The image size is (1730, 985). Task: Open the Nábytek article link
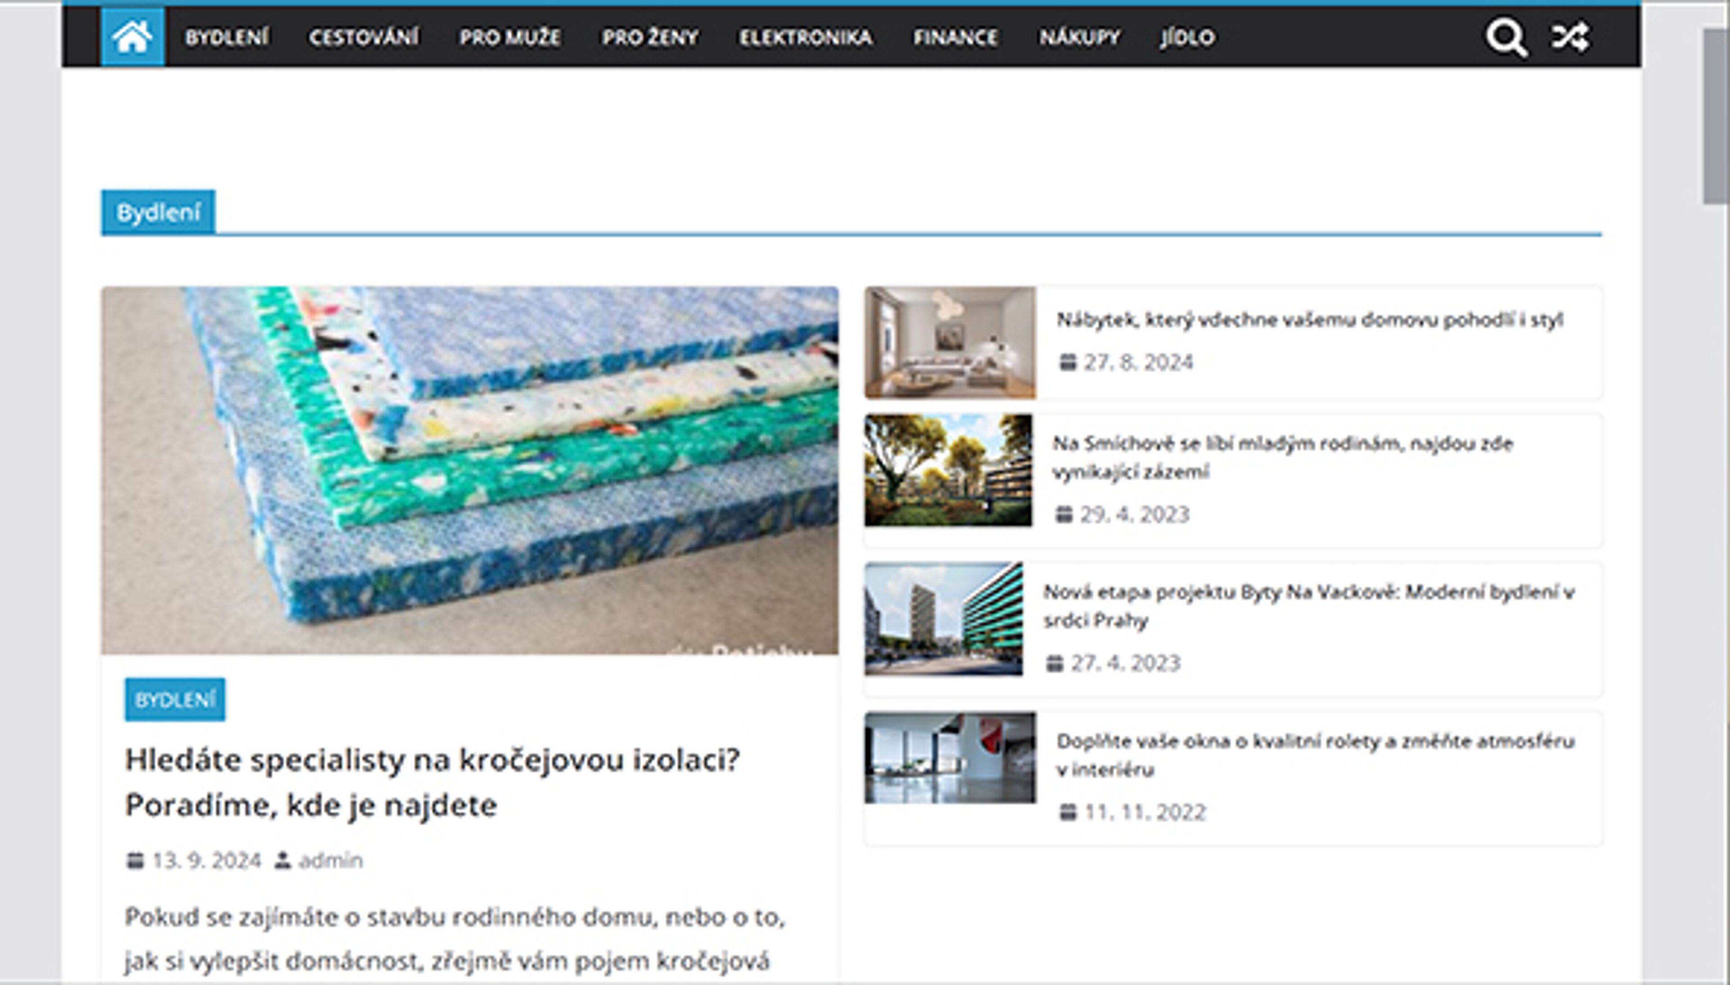pos(1309,319)
